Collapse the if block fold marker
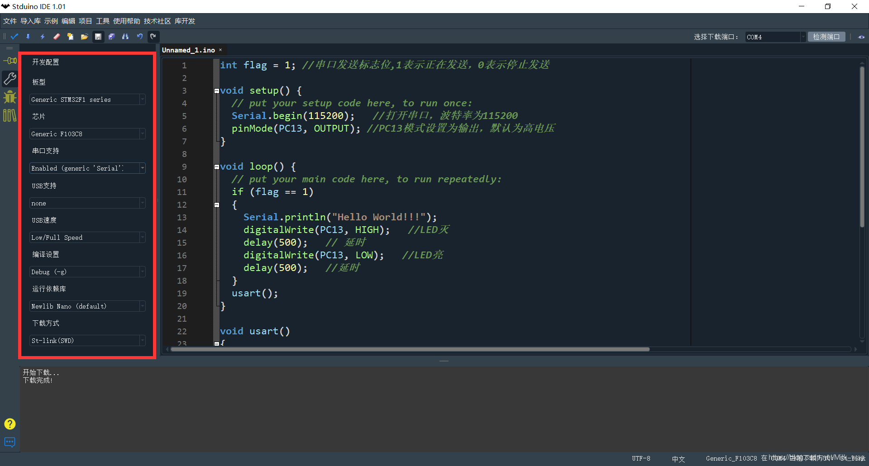869x466 pixels. (x=217, y=205)
